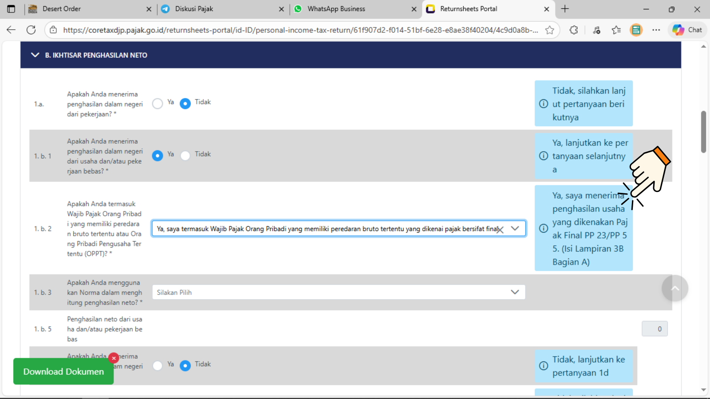Select Ya for question 1.a
Image resolution: width=710 pixels, height=399 pixels.
pos(158,104)
